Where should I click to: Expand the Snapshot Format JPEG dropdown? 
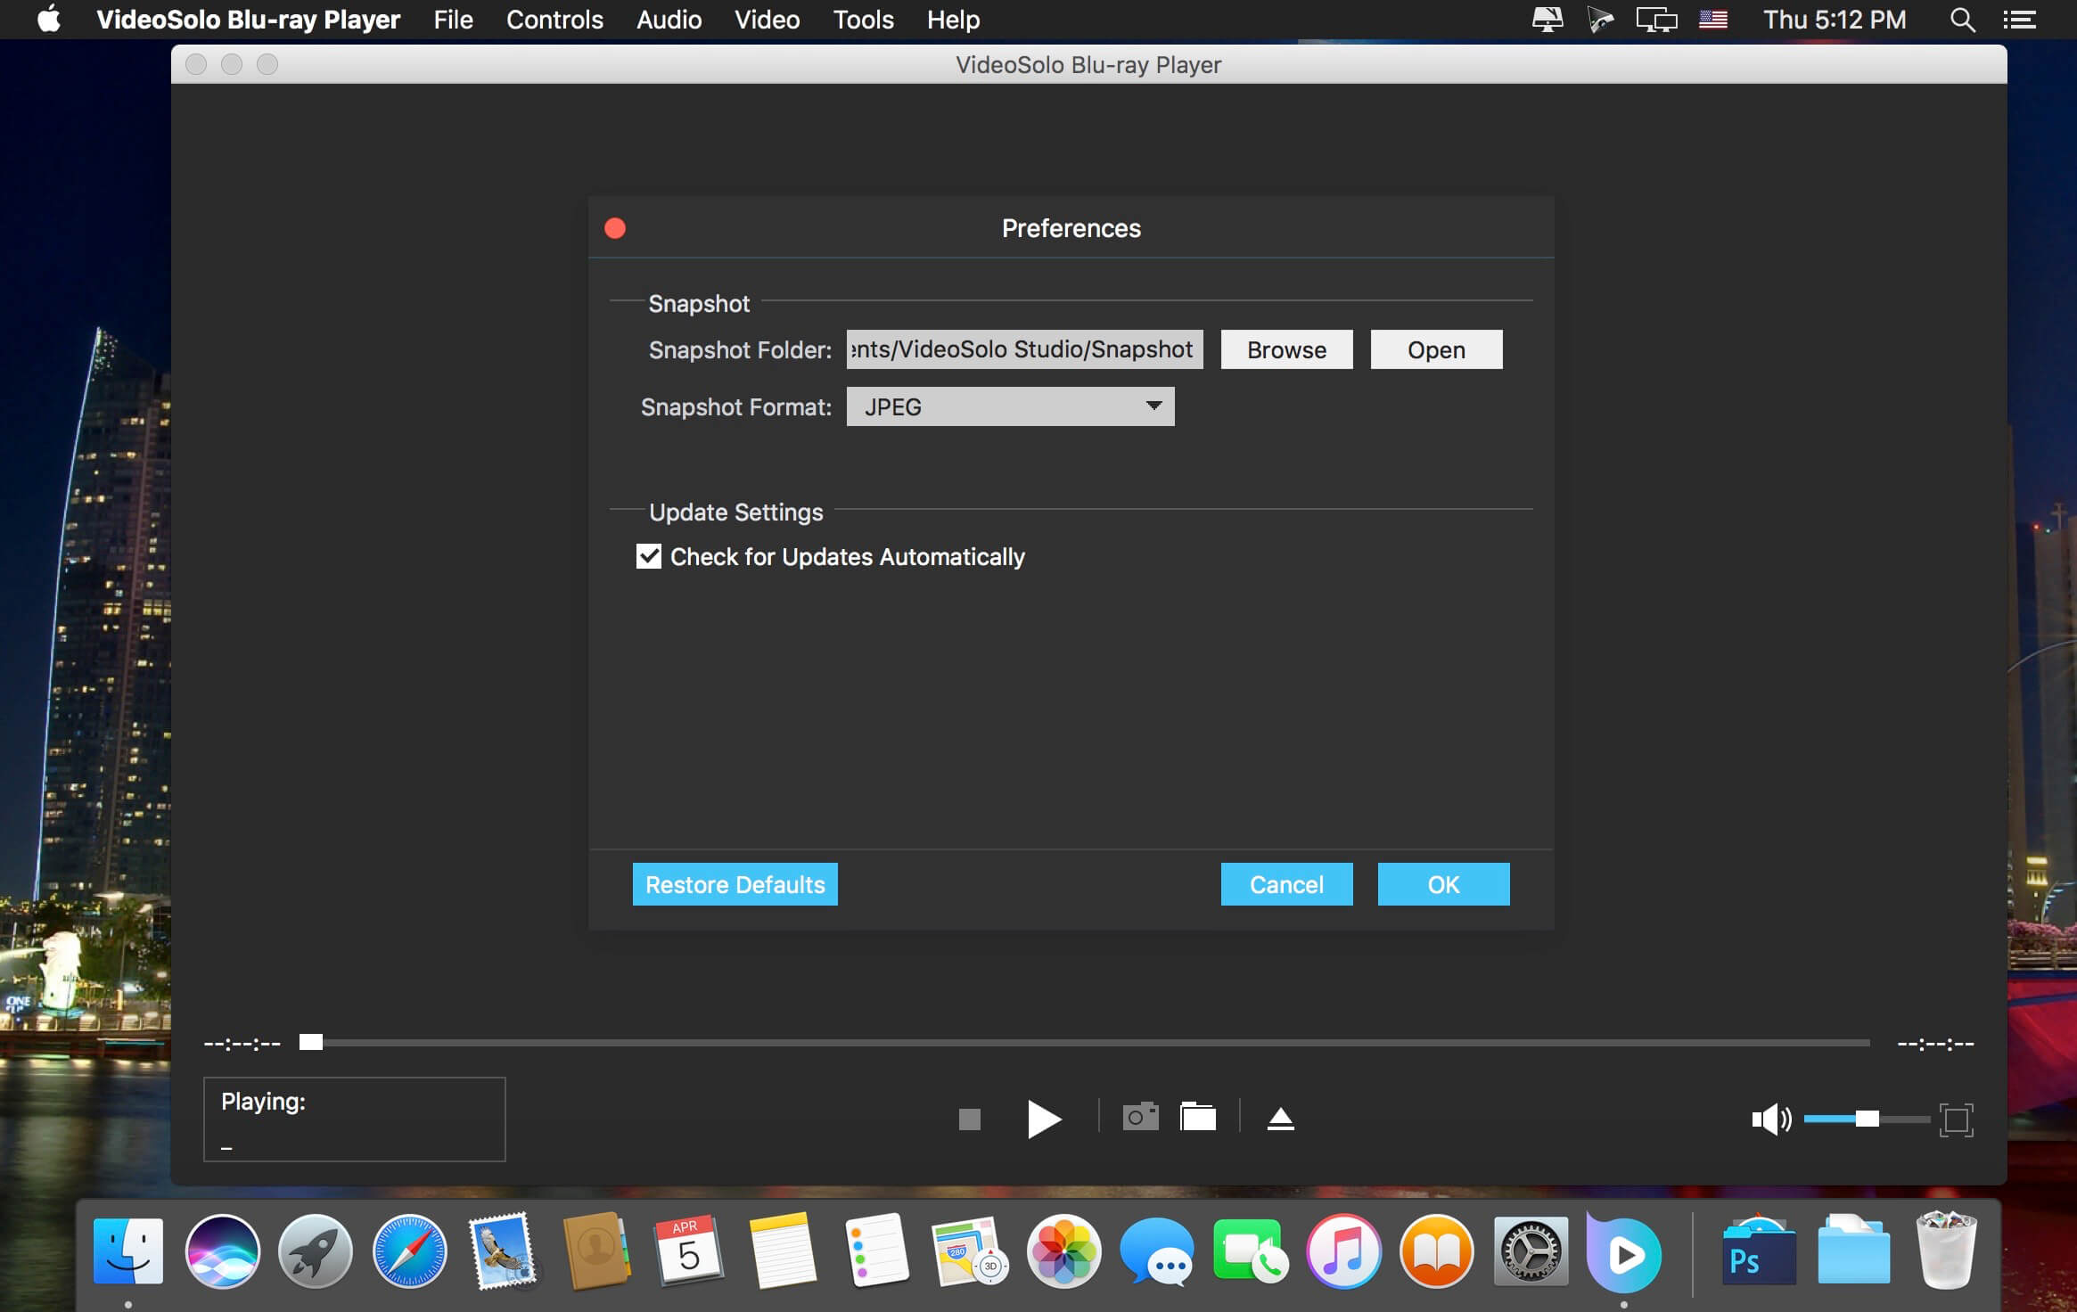click(1010, 406)
